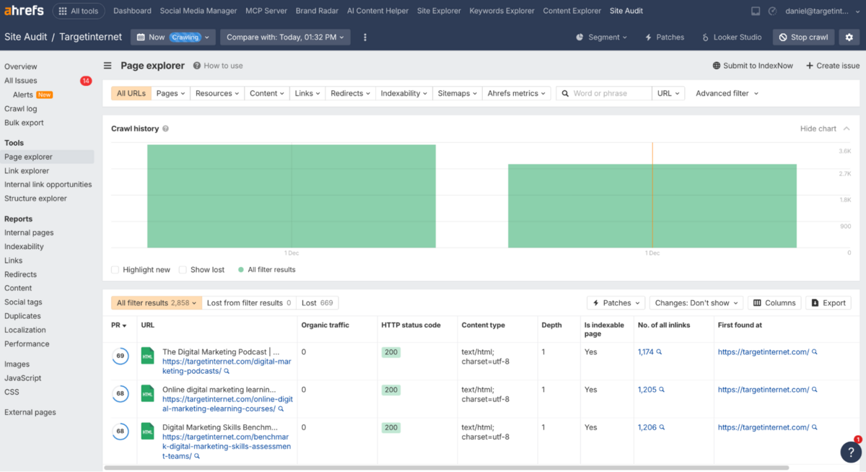Open the help question mark bubble
This screenshot has height=472, width=866.
[x=851, y=452]
